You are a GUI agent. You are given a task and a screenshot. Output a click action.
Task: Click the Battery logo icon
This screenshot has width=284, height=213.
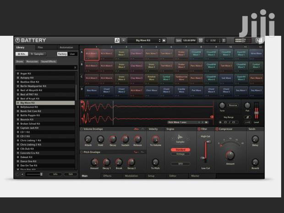coord(17,40)
